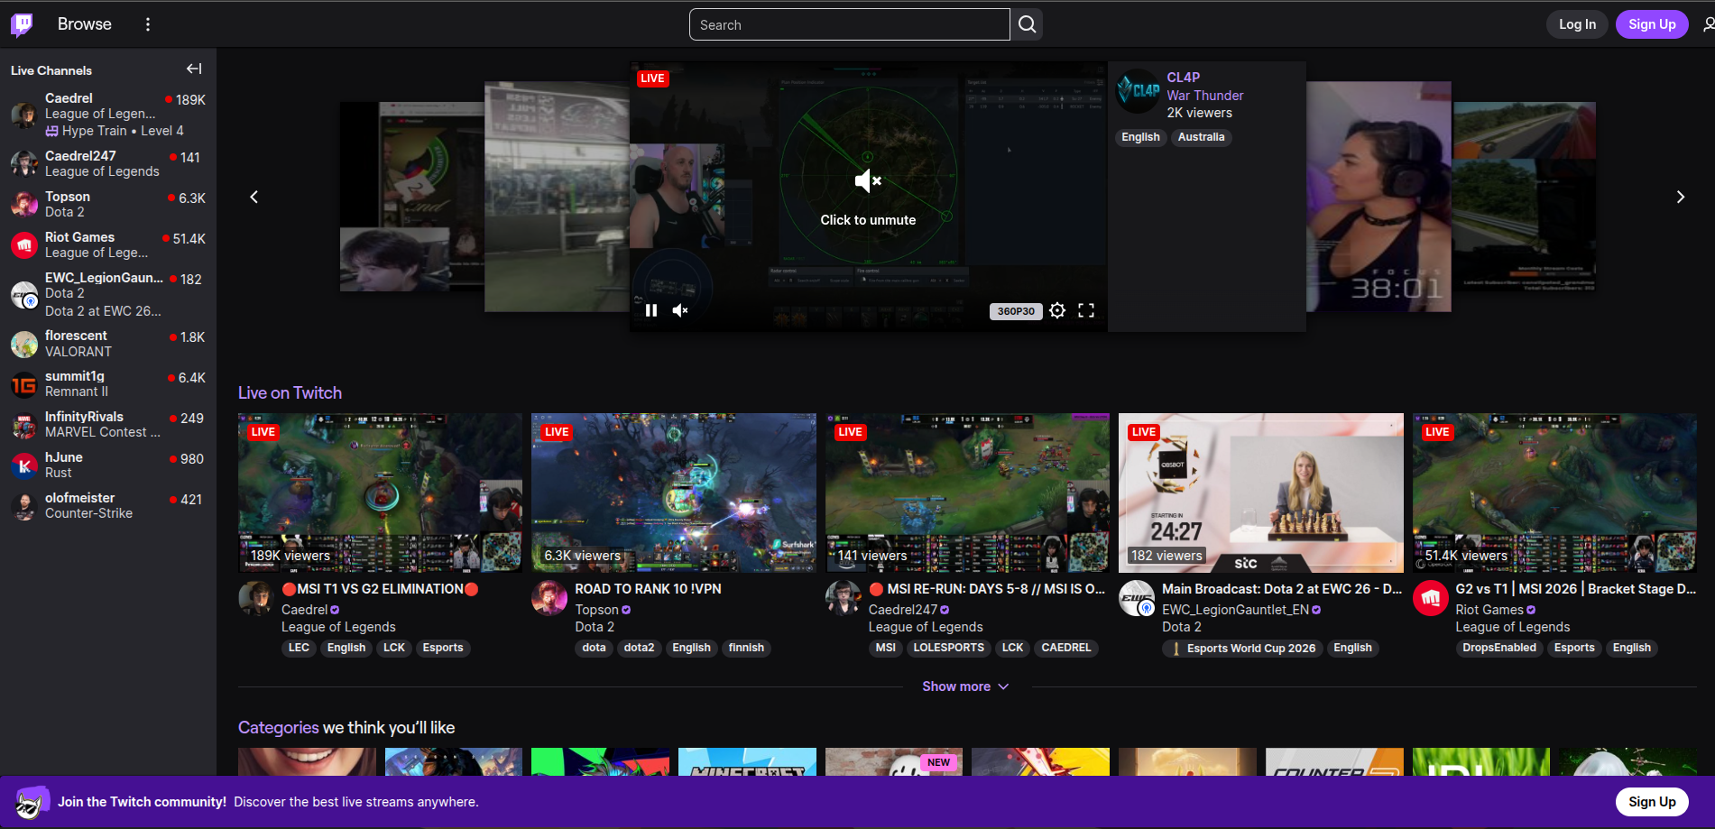Open the three-dot more menu
The height and width of the screenshot is (829, 1715).
tap(148, 24)
